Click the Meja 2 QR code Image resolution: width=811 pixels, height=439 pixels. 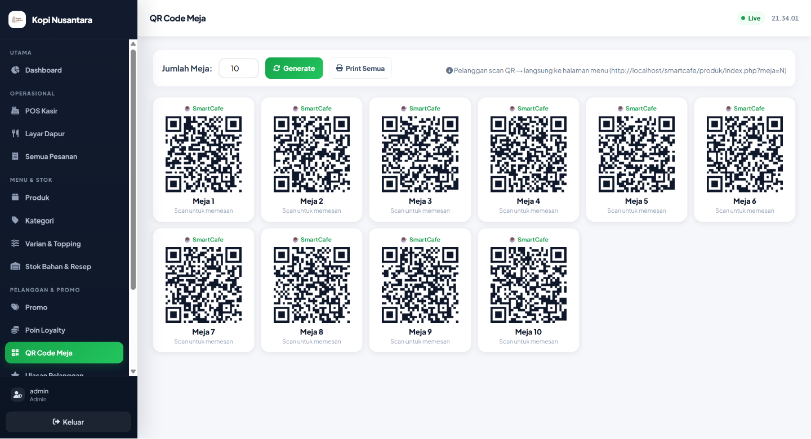coord(312,154)
